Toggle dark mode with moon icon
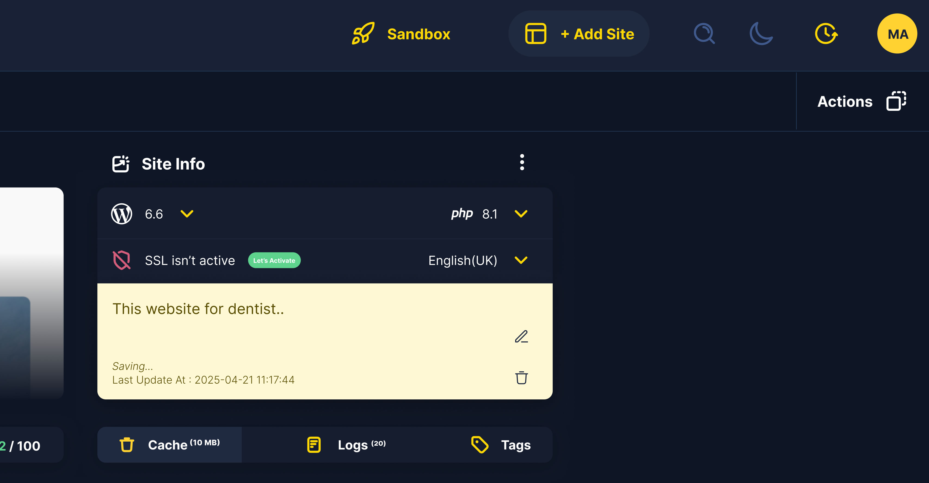 pos(761,33)
